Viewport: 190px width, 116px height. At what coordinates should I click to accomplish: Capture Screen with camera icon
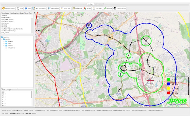pos(120,8)
